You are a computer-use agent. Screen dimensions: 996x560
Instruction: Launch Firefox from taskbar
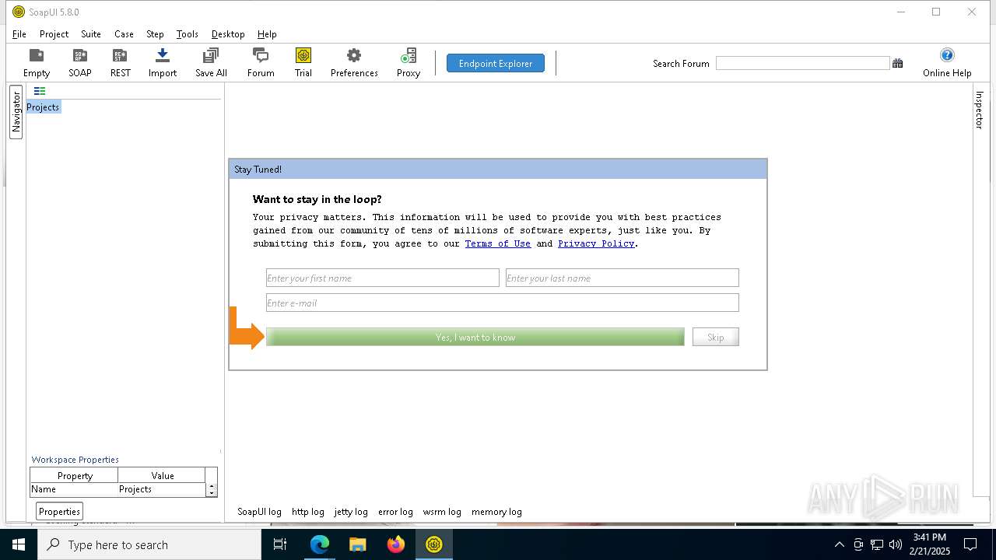(x=396, y=544)
